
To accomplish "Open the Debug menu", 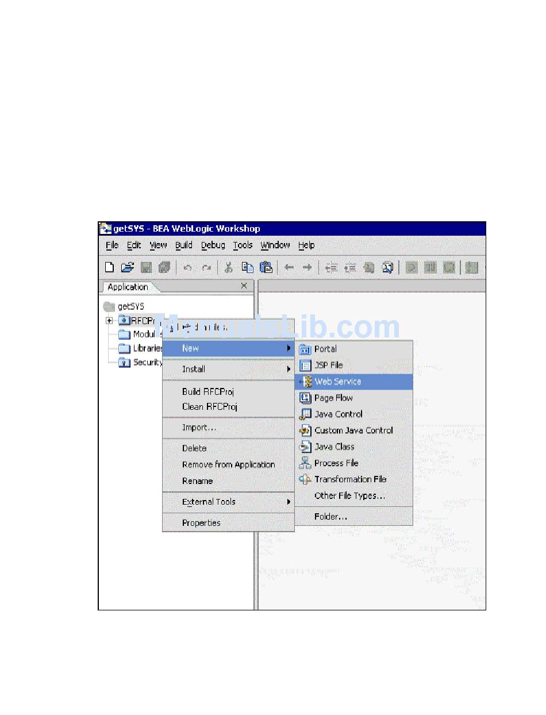I will pyautogui.click(x=213, y=245).
